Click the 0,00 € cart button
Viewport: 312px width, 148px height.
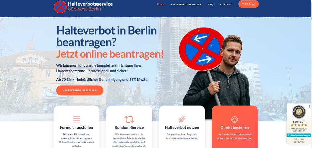(x=248, y=4)
